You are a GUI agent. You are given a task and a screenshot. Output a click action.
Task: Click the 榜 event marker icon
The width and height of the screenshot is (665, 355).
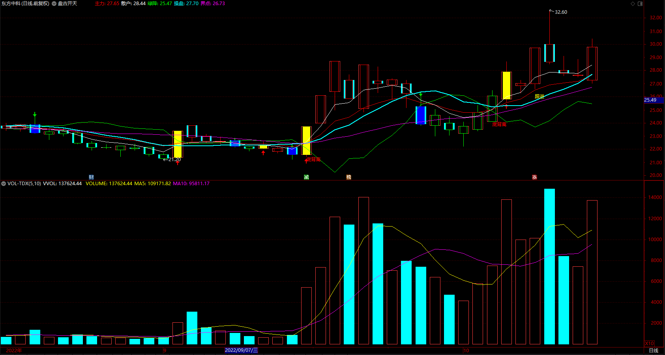(348, 177)
